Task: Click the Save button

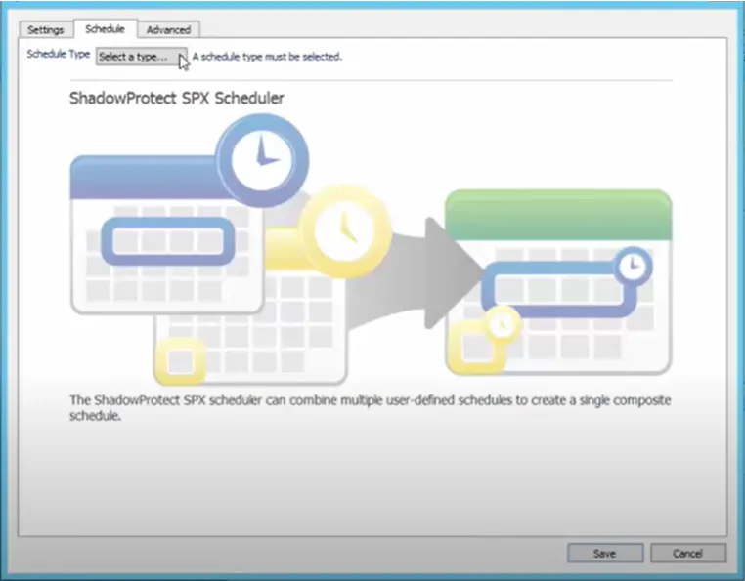Action: (605, 554)
